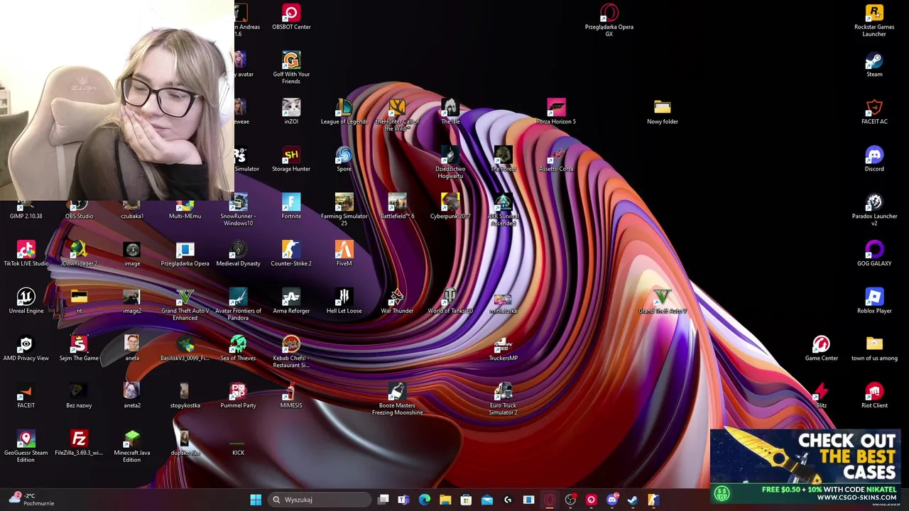The image size is (909, 511).
Task: Open the Nowy folder on desktop
Action: [663, 112]
